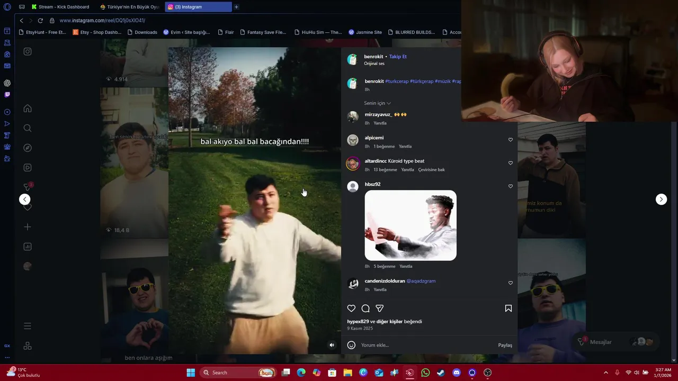Open hypex829 liker name
The width and height of the screenshot is (678, 381).
point(358,322)
